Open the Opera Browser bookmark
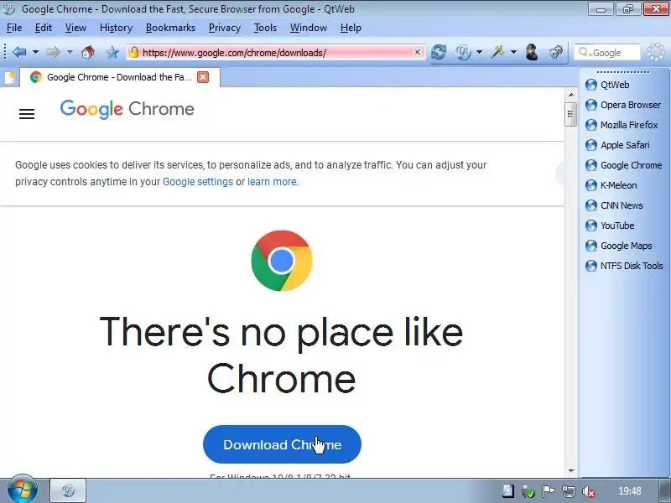The height and width of the screenshot is (503, 671). click(622, 105)
